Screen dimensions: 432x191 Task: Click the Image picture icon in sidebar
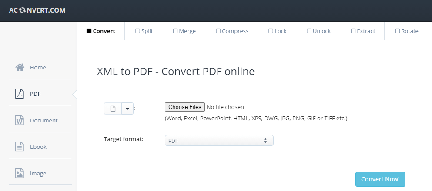click(x=20, y=173)
